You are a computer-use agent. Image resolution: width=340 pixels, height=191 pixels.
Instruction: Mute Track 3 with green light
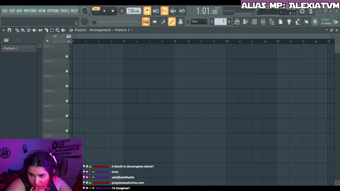click(67, 86)
